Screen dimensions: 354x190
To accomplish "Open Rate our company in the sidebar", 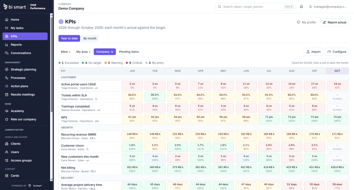I will 25,119.
